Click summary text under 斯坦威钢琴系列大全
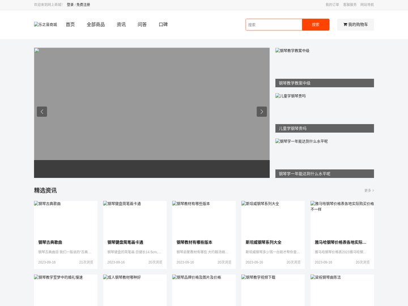 (x=273, y=252)
